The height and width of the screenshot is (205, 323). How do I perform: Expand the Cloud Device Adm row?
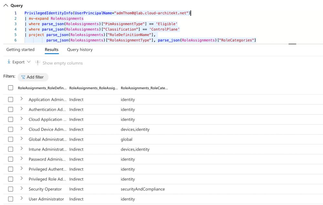point(21,129)
